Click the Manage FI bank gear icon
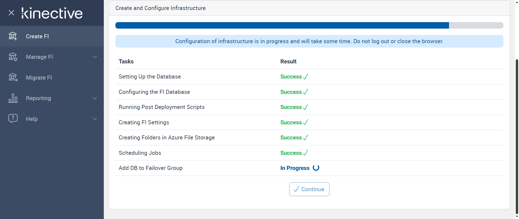The height and width of the screenshot is (219, 519). 13,57
